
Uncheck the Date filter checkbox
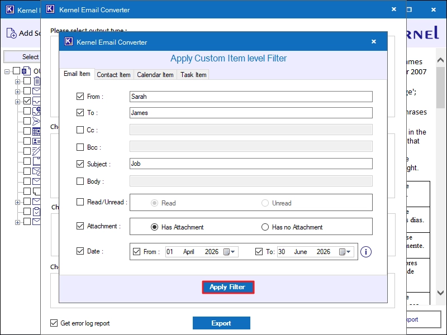pos(80,251)
